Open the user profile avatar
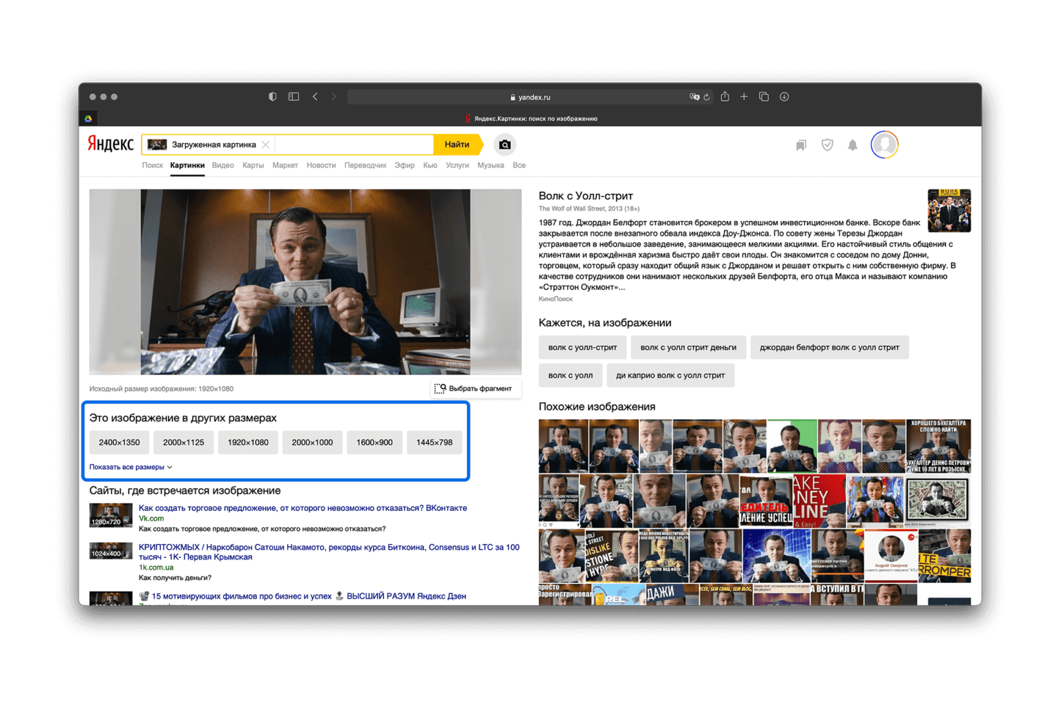 point(884,144)
